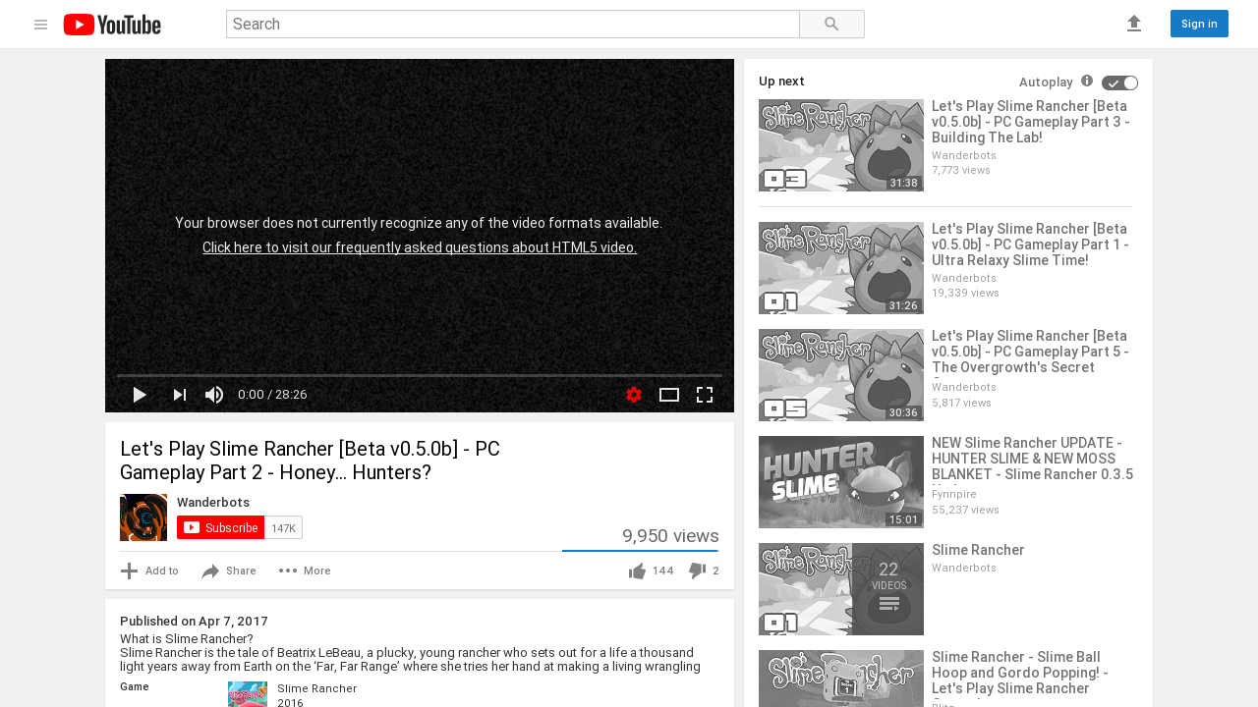Image resolution: width=1258 pixels, height=707 pixels.
Task: Open the upload video icon
Action: (1134, 24)
